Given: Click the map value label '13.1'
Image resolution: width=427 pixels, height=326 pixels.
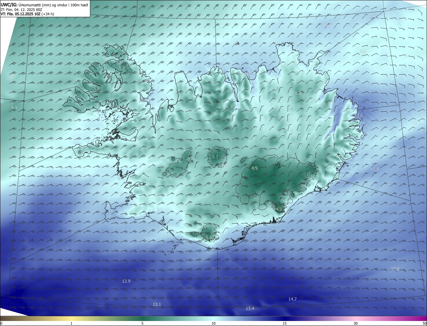Looking at the screenshot, I should 157,305.
